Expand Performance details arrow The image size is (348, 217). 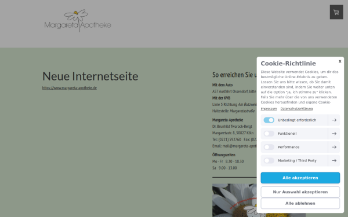pos(334,147)
